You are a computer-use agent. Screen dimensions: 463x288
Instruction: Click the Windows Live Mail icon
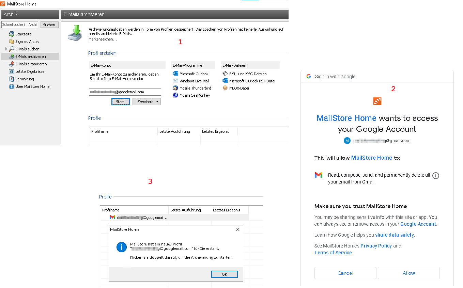[175, 81]
